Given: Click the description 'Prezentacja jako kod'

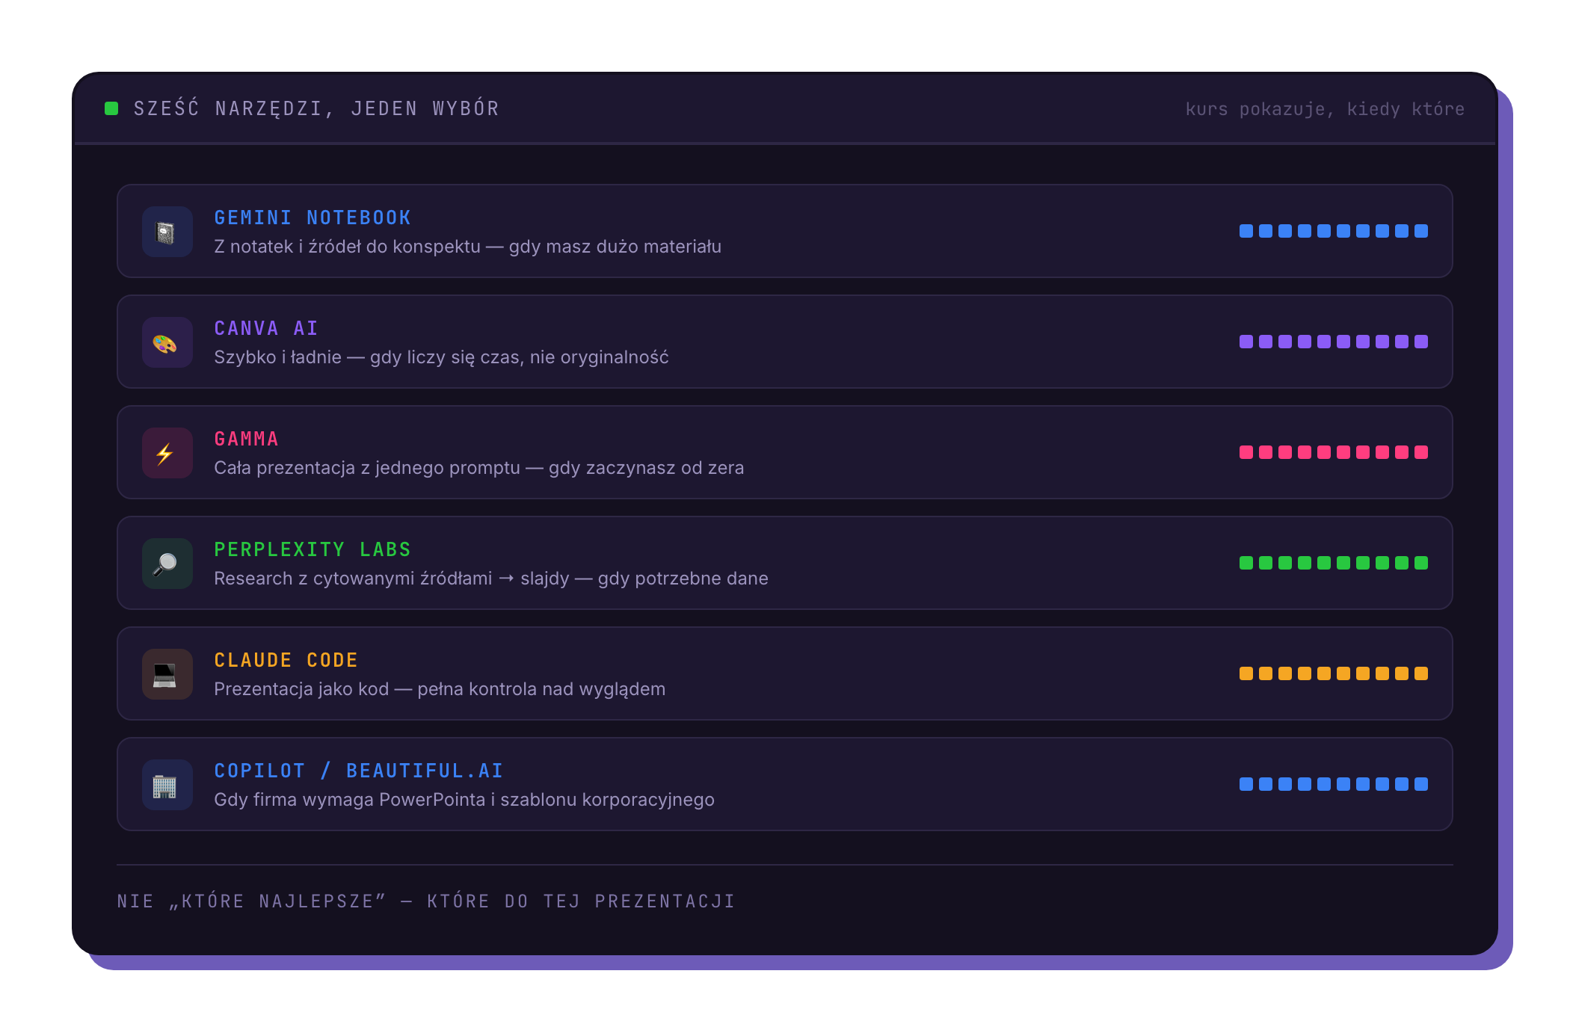Looking at the screenshot, I should 301,689.
